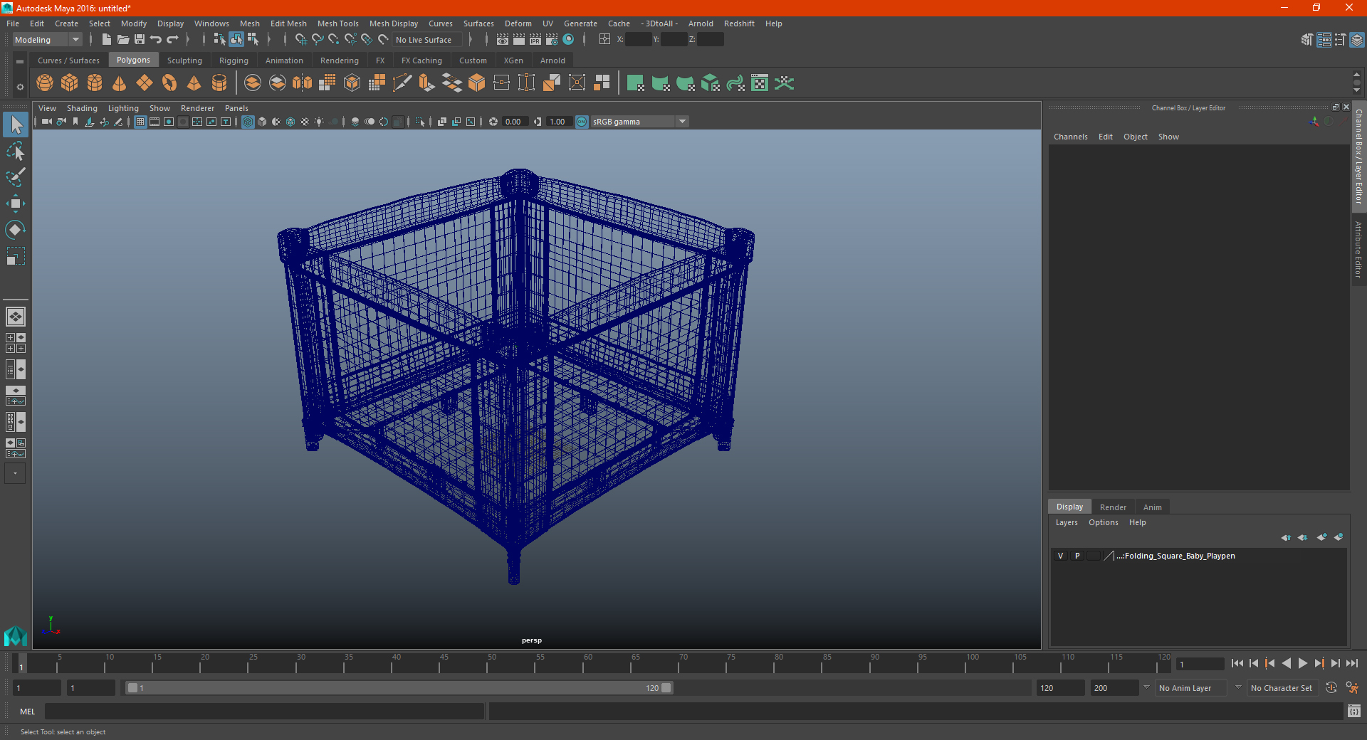Image resolution: width=1367 pixels, height=740 pixels.
Task: Open the shelf tab selector menu
Action: 20,62
